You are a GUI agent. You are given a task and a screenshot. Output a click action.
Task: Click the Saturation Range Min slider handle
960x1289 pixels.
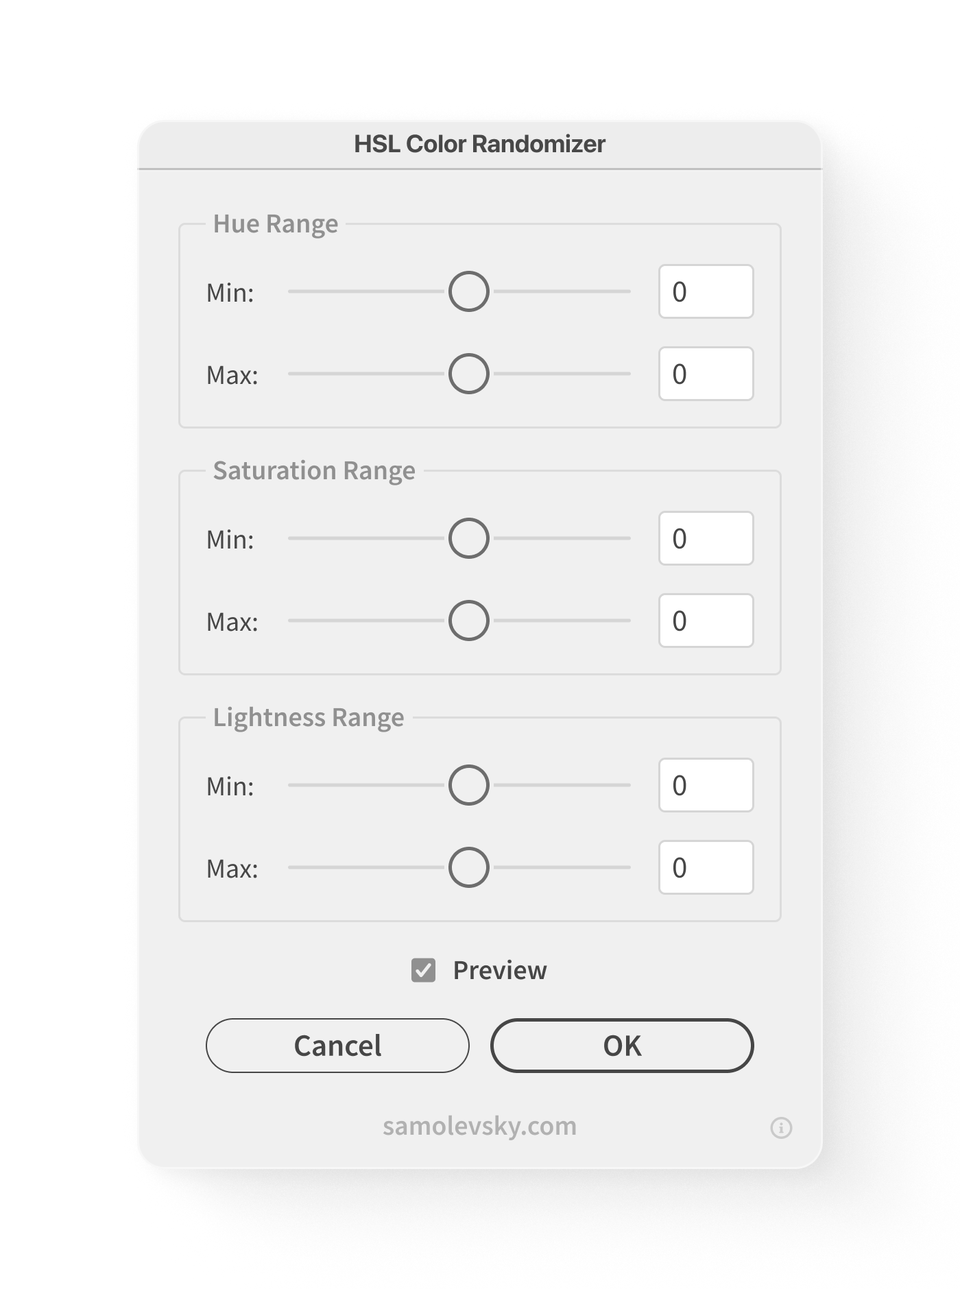(469, 538)
